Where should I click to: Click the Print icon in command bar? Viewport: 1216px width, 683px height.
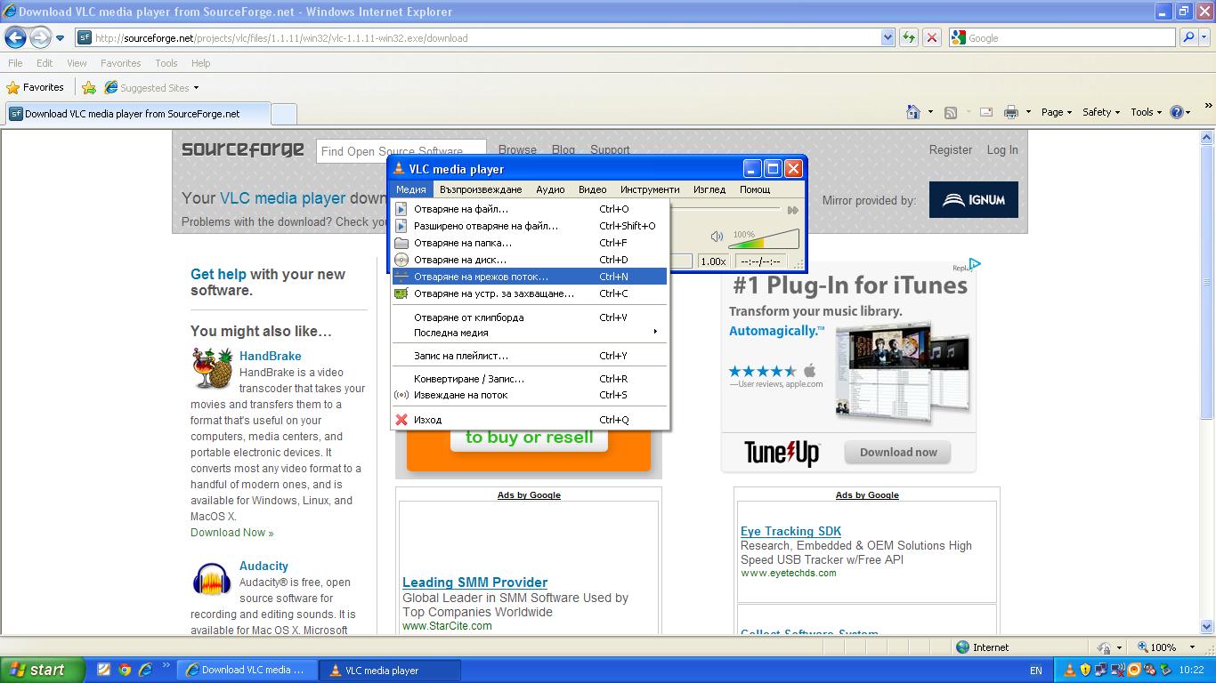pyautogui.click(x=1011, y=112)
